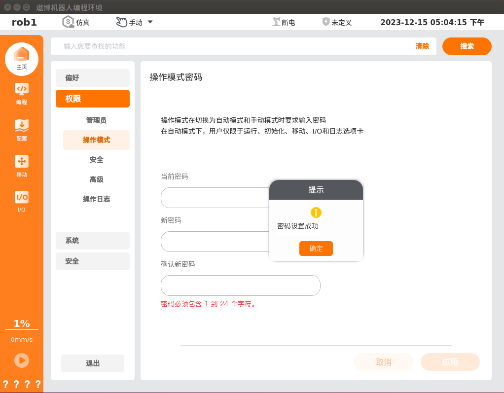Click the 提示 dialog title bar
Viewport: 504px width, 393px height.
coord(316,190)
